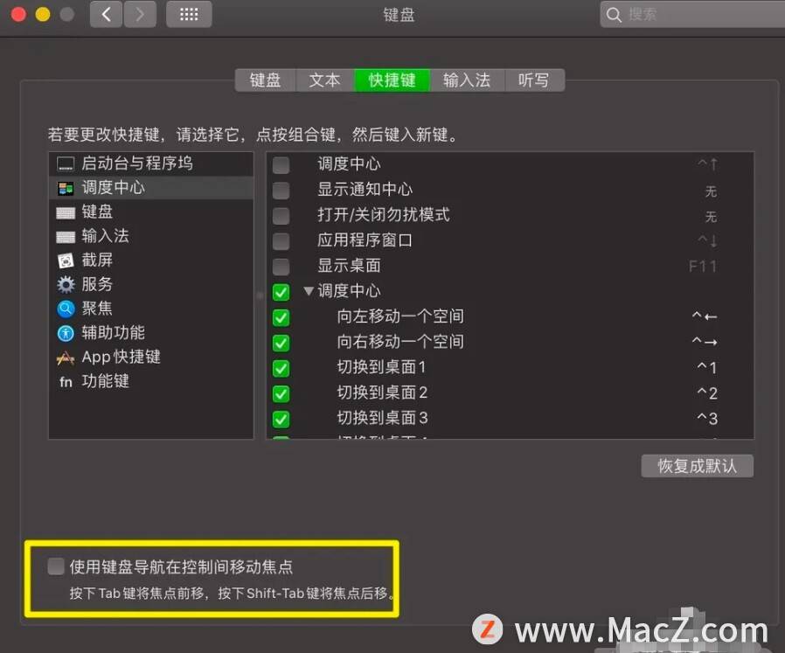Click the ^↑ shortcut of the top 调度中心 row
The image size is (785, 653).
tap(707, 164)
